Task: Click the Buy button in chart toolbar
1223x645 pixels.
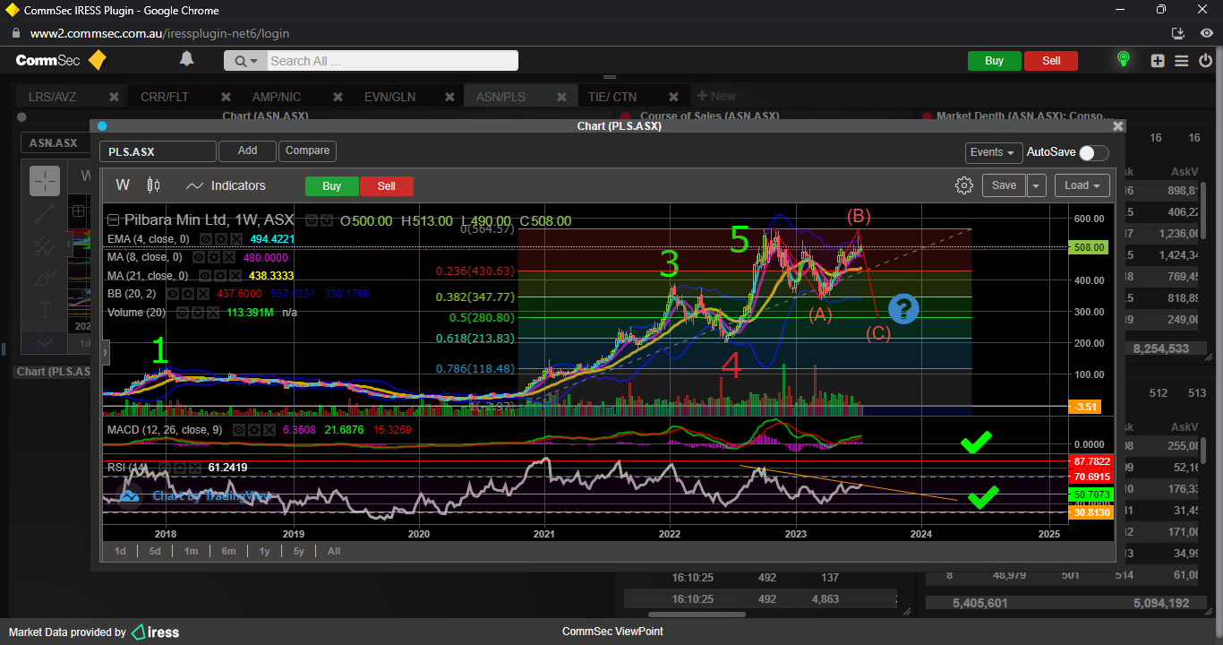Action: click(x=331, y=186)
